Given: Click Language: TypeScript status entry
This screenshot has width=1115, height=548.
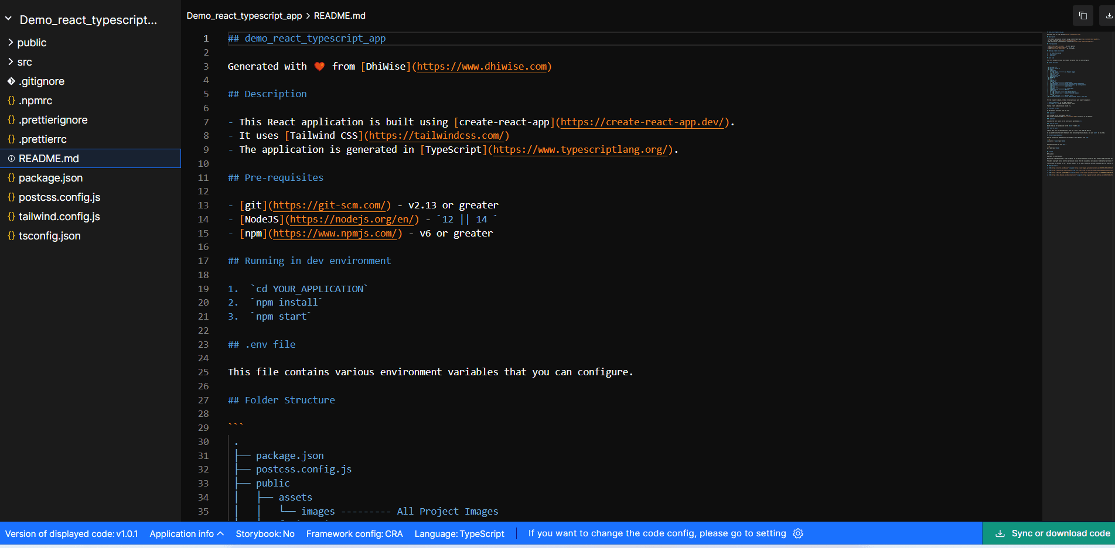Looking at the screenshot, I should (459, 534).
